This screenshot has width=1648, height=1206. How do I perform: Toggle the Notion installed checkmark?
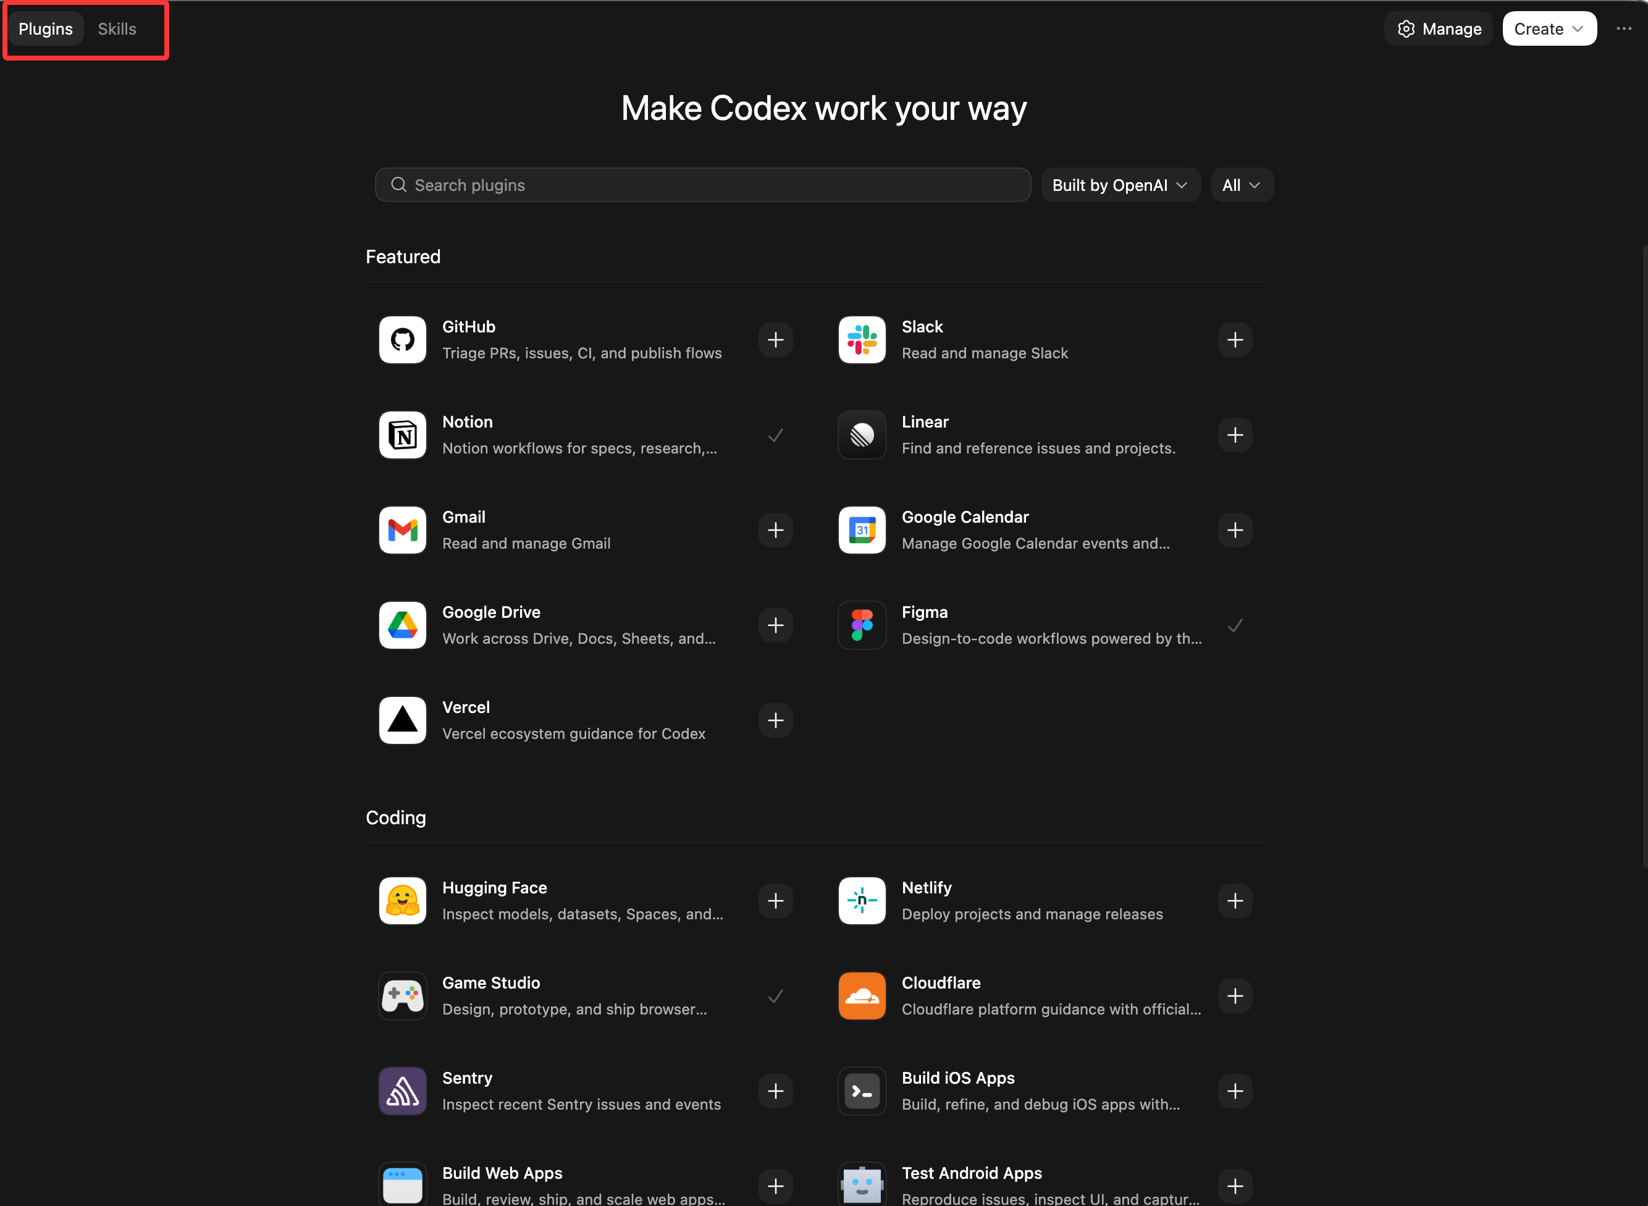tap(775, 435)
